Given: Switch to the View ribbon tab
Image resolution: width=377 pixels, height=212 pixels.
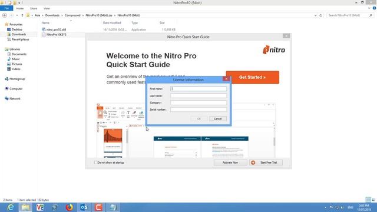Looking at the screenshot, I should point(47,8).
